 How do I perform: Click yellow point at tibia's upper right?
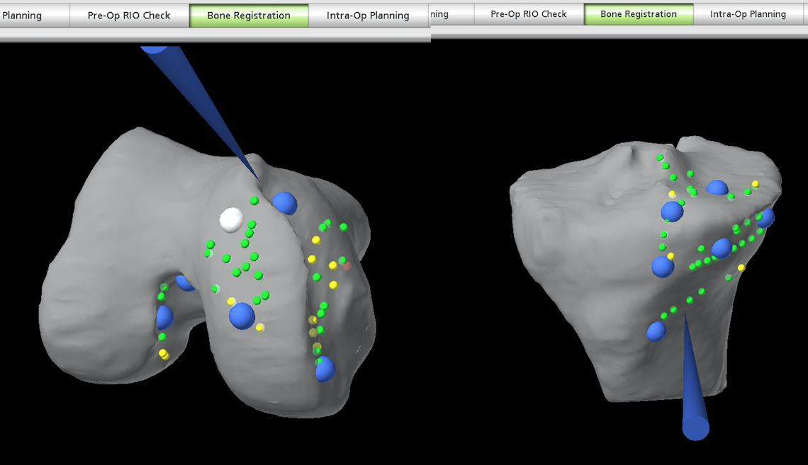point(756,184)
